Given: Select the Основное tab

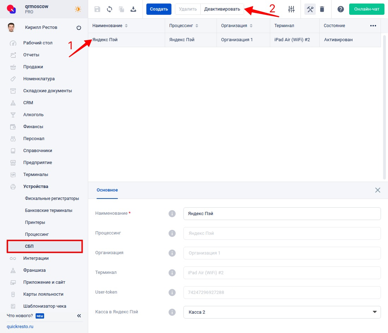Looking at the screenshot, I should tap(107, 190).
